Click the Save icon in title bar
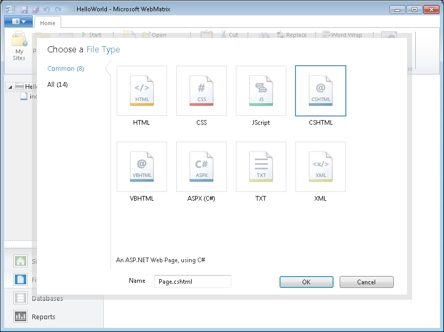Screen dimensions: 444x332 pos(24,10)
